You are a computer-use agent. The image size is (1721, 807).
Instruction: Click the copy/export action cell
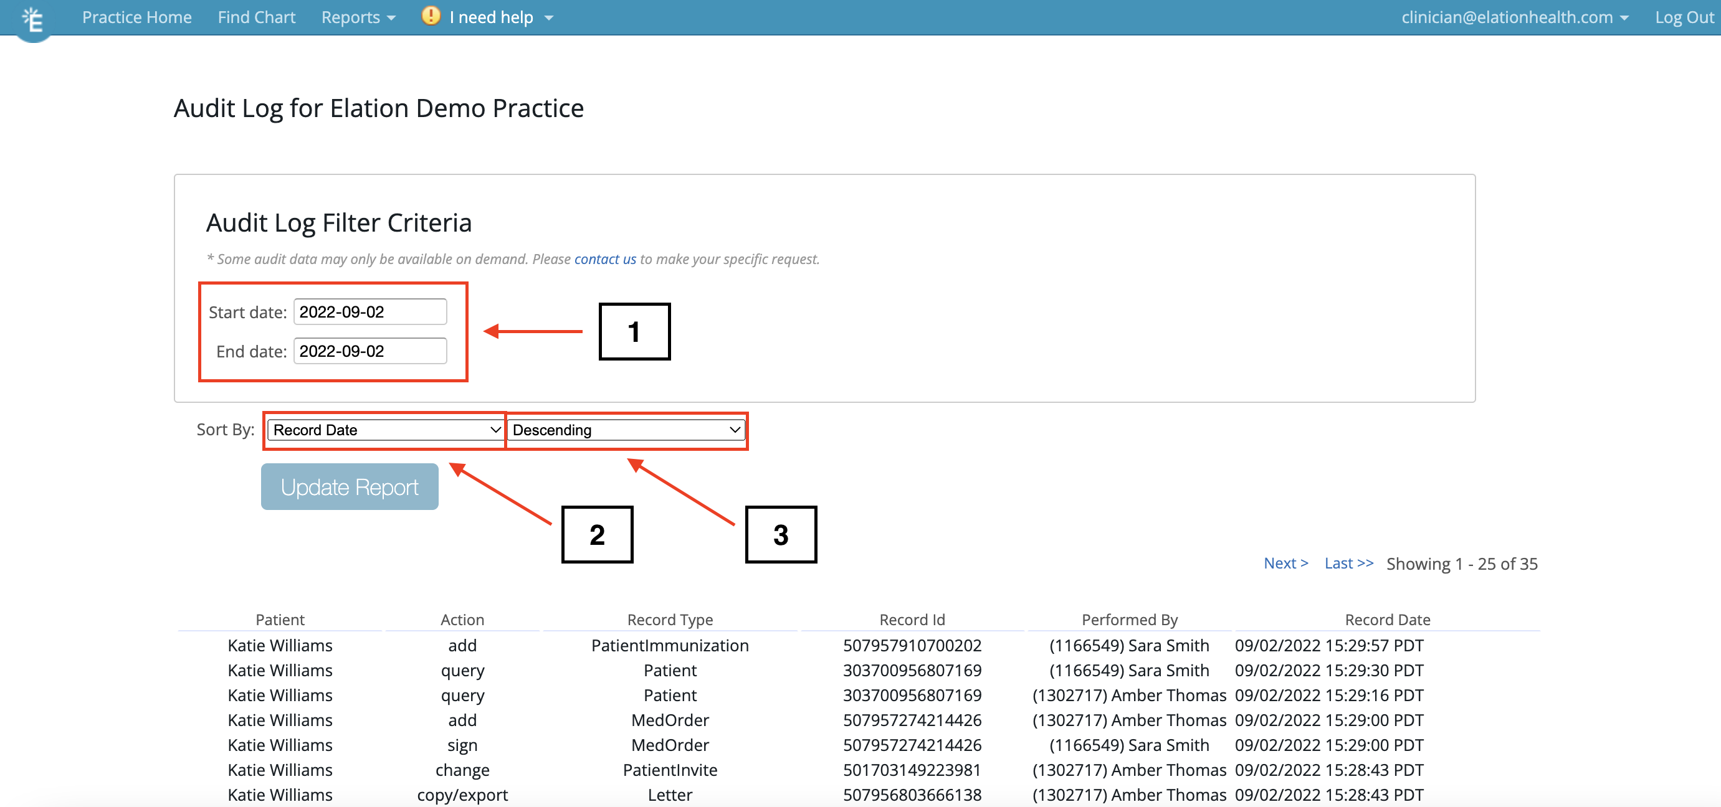[x=462, y=795]
